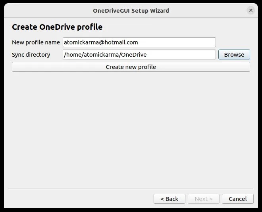
Task: Browse for a sync directory
Action: point(234,55)
